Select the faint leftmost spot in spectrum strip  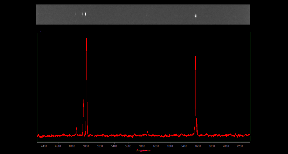(x=76, y=14)
